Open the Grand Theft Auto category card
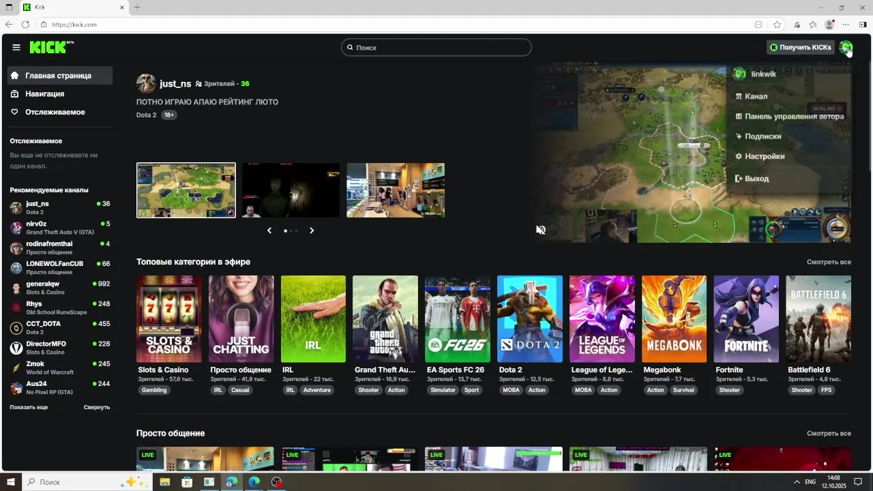The width and height of the screenshot is (873, 491). [x=385, y=319]
